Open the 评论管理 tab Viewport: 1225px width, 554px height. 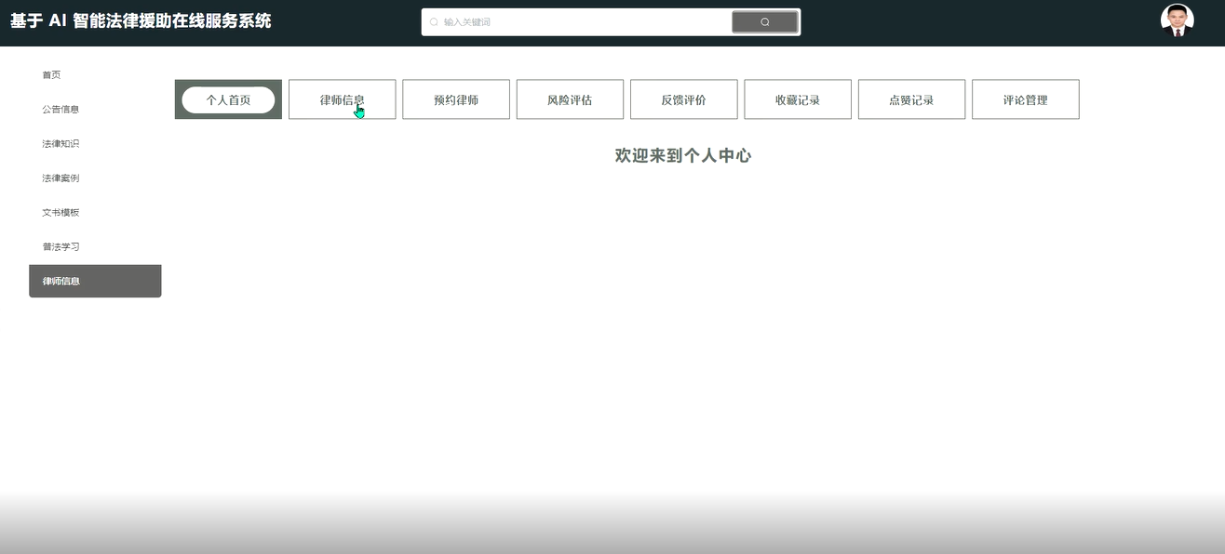[1026, 99]
